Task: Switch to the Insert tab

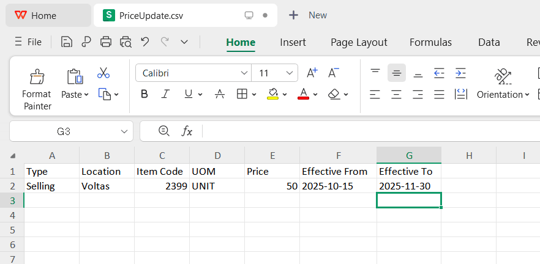Action: [x=293, y=42]
